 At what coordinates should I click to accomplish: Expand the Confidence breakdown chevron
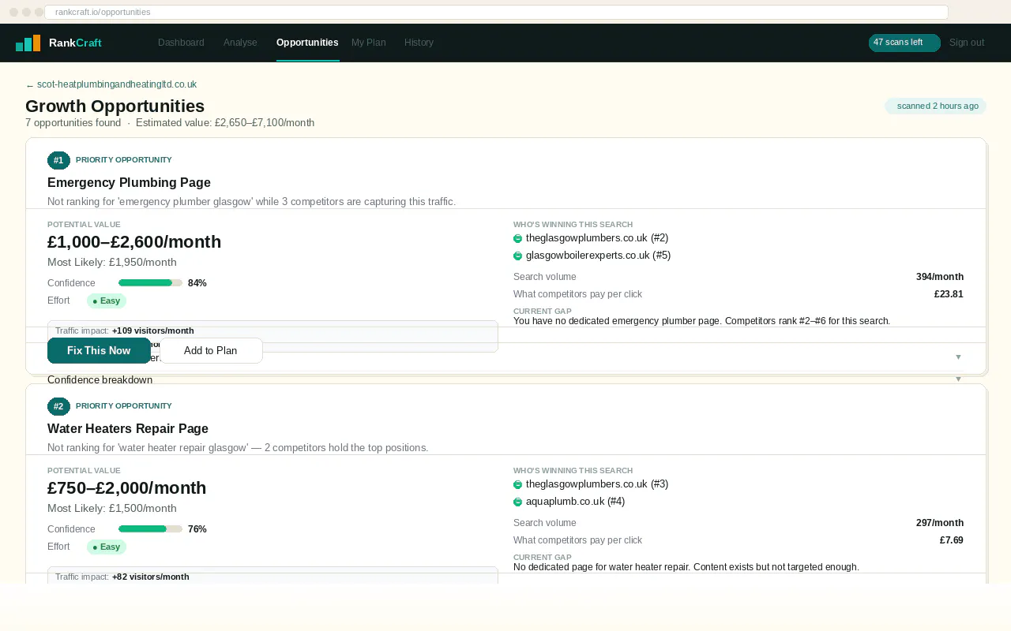click(x=958, y=379)
